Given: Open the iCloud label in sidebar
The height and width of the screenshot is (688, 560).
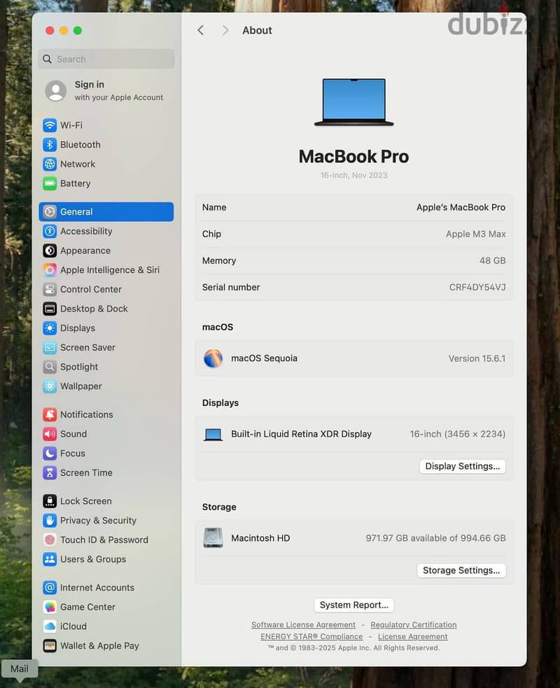Looking at the screenshot, I should (73, 626).
